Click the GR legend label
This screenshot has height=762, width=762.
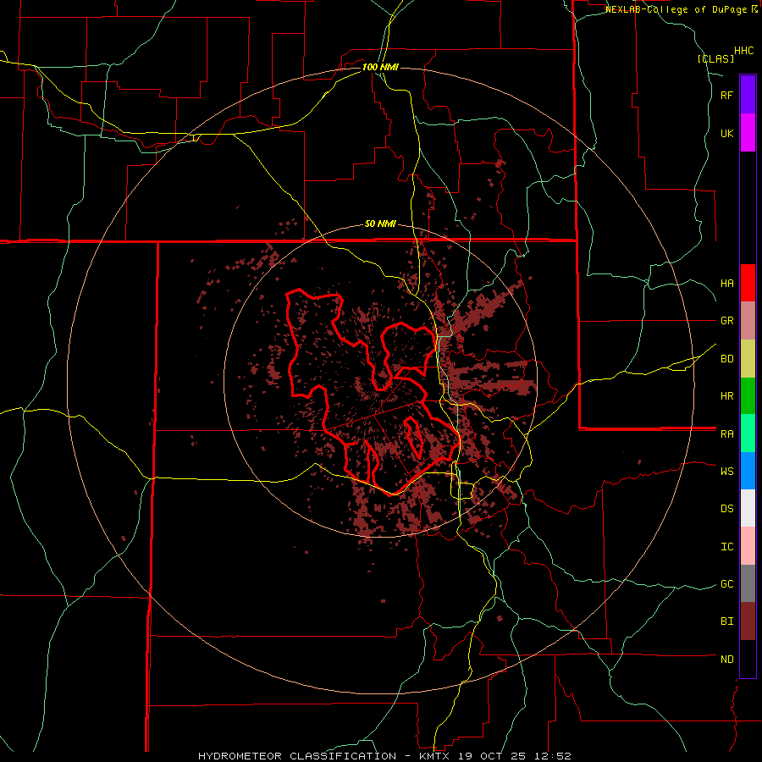(x=727, y=321)
